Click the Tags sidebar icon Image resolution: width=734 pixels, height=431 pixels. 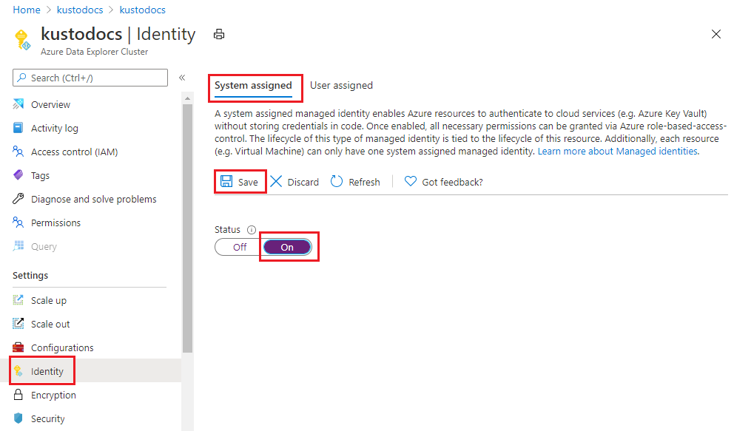click(x=18, y=175)
